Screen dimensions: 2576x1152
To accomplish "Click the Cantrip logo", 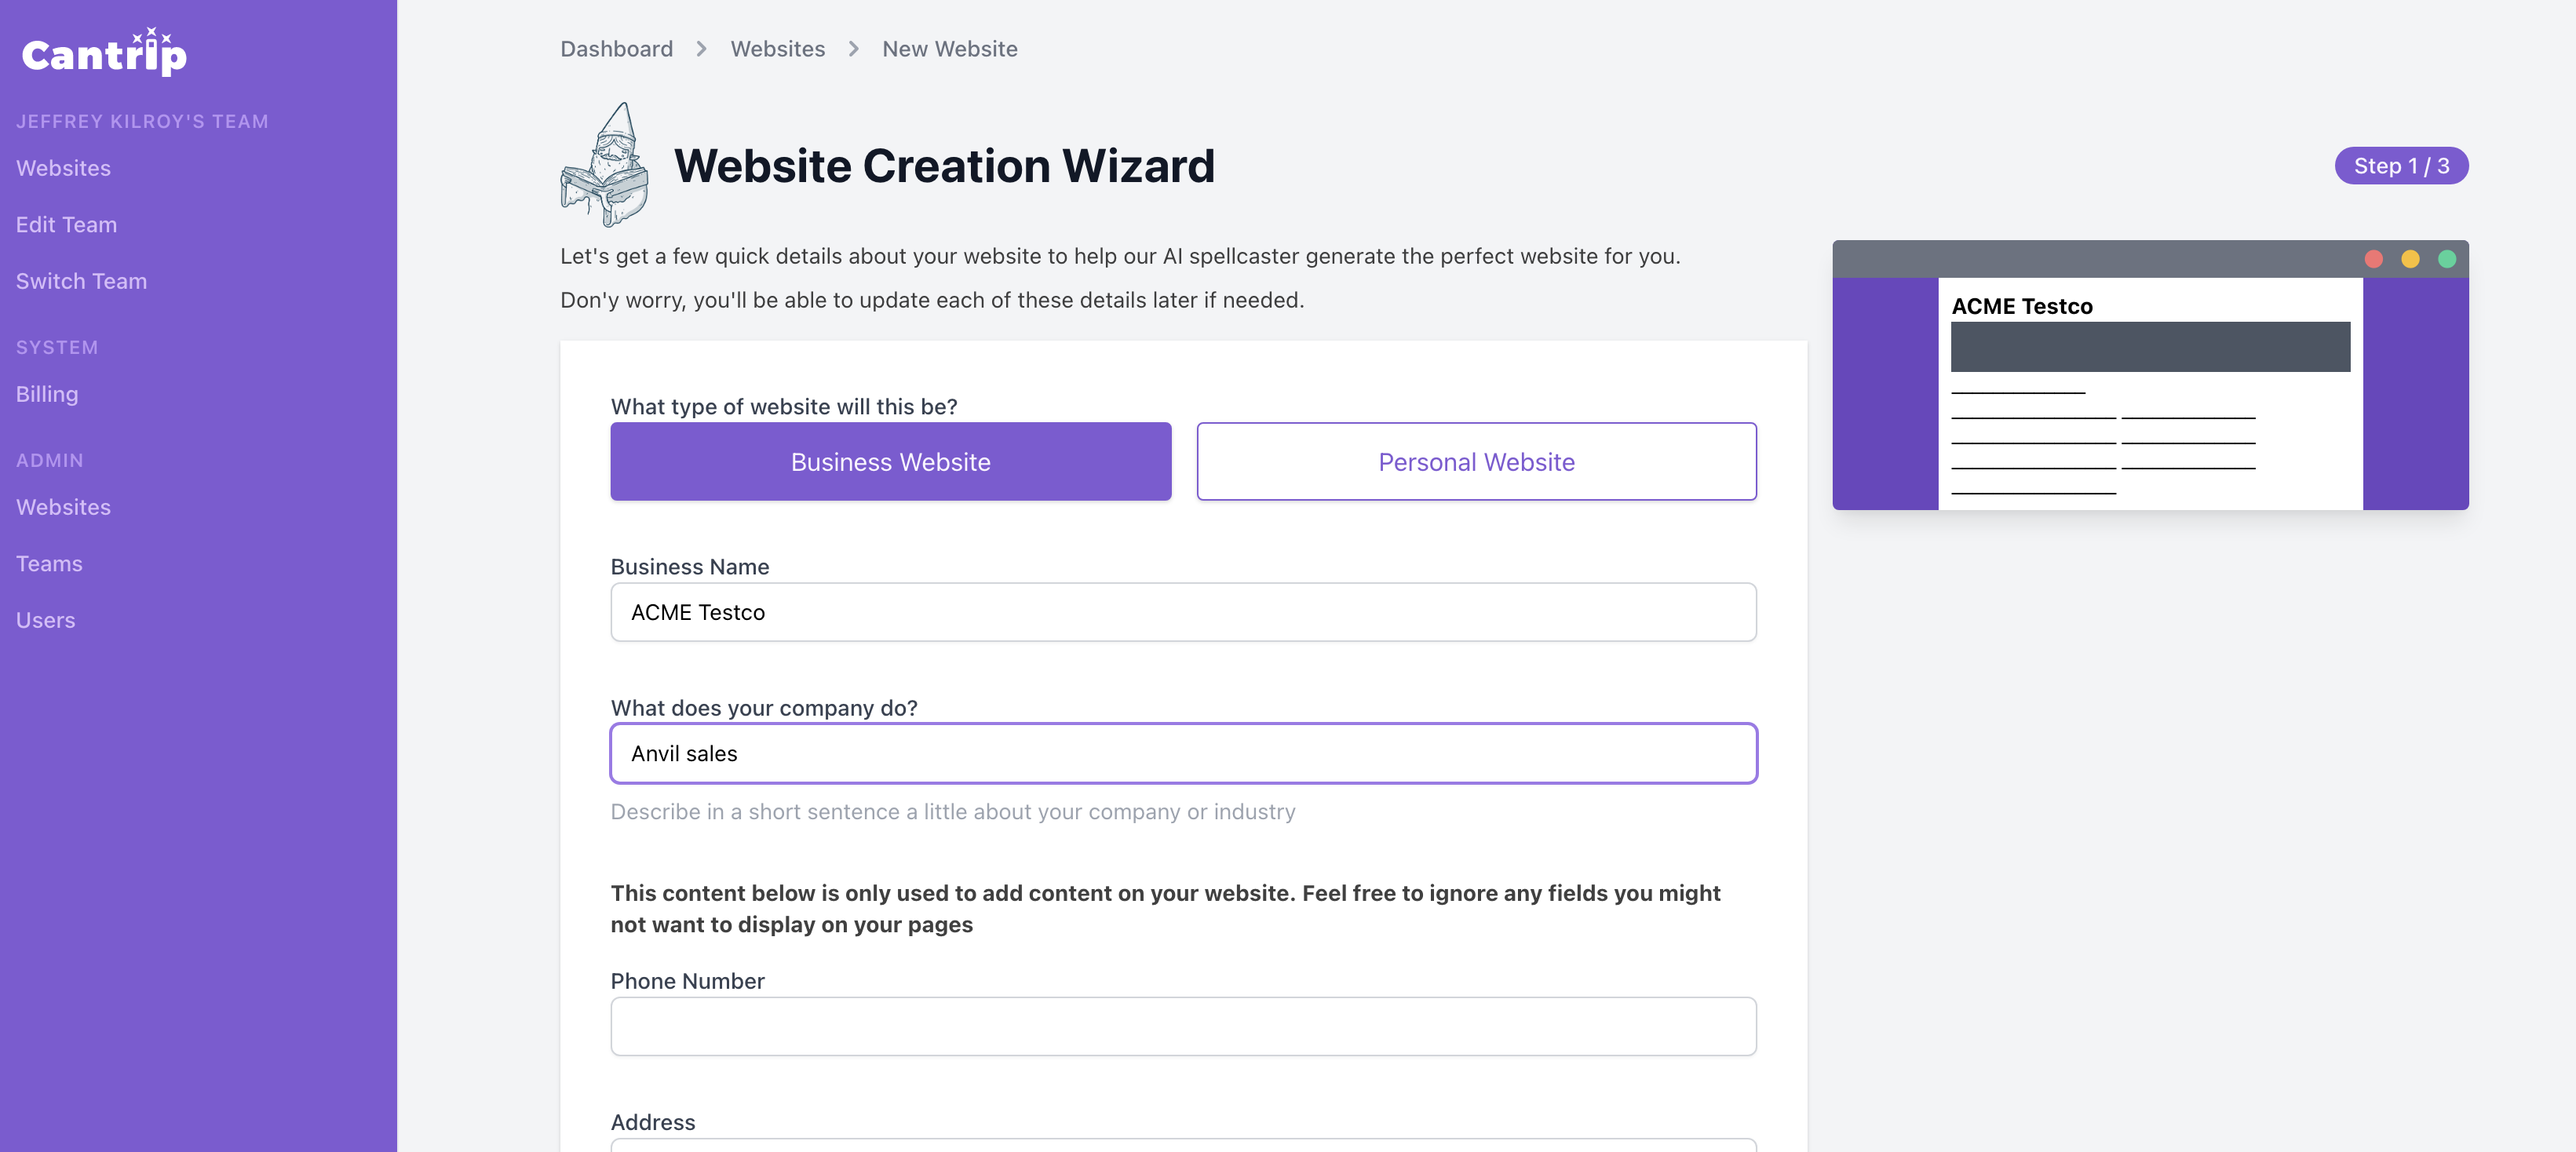I will pyautogui.click(x=104, y=53).
